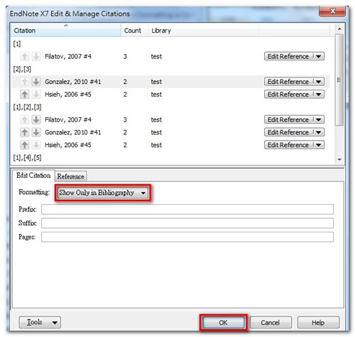
Task: Open Edit Reference menu for Gonzalez in [2],[3]
Action: point(319,82)
